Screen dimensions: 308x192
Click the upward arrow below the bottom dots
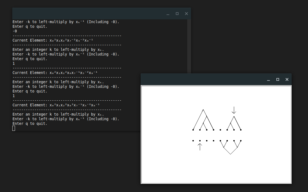(x=200, y=147)
